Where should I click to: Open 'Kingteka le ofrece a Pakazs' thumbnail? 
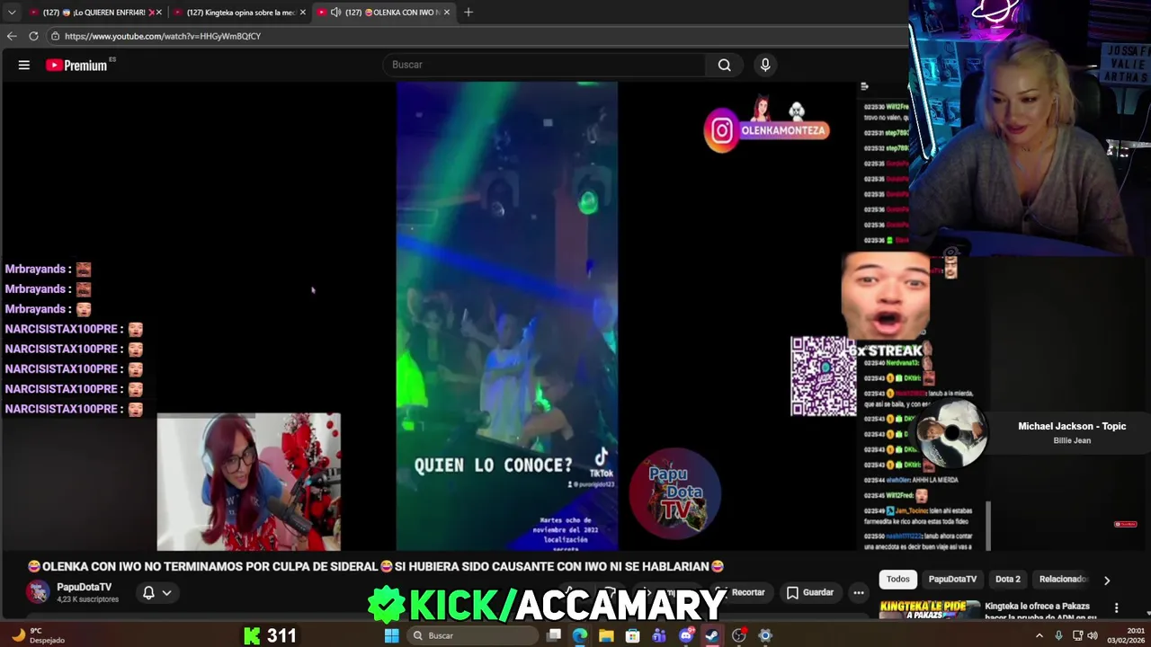click(x=929, y=610)
